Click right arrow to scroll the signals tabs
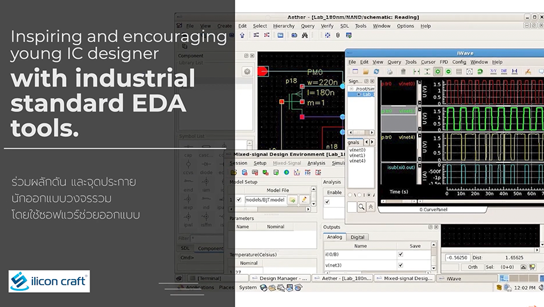544x307 pixels. pos(372,142)
